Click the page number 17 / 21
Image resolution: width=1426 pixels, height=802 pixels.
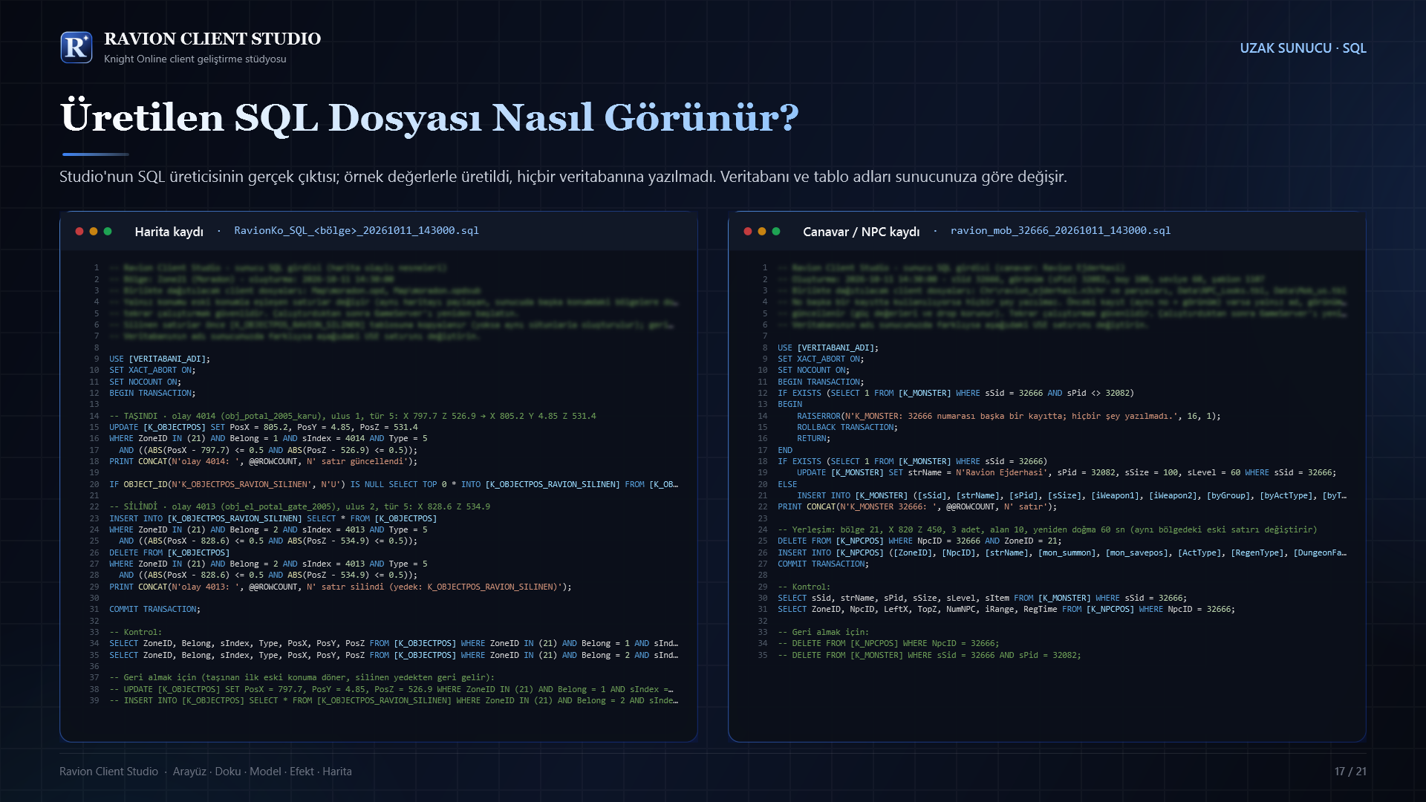click(x=1350, y=772)
